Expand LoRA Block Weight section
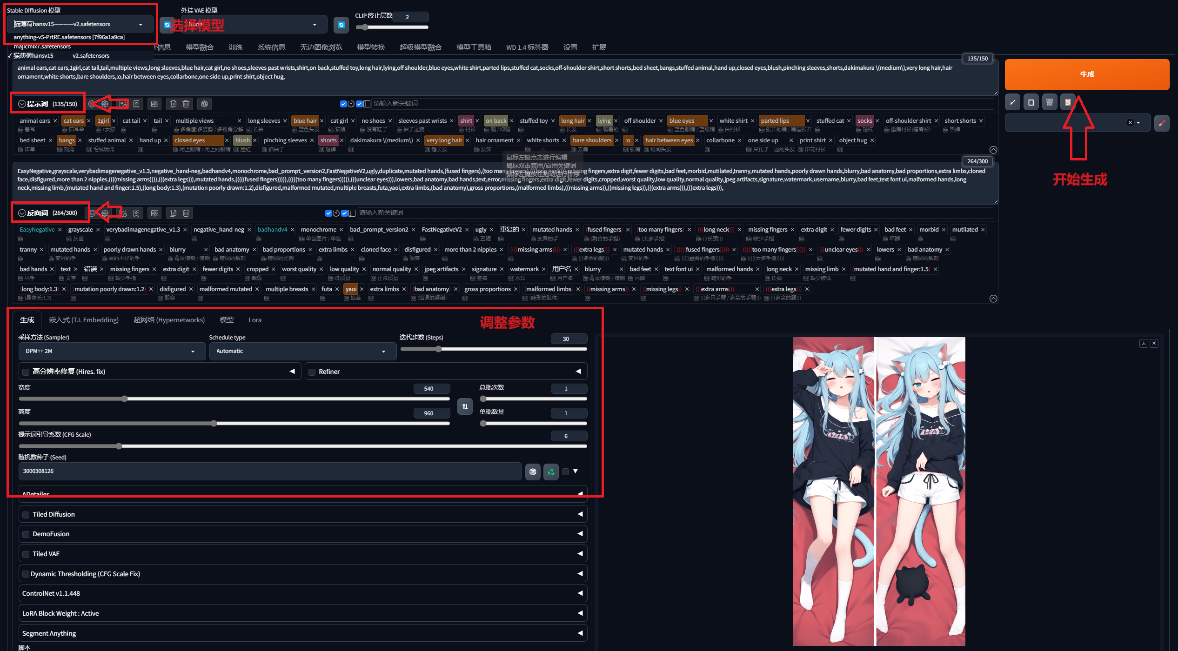The image size is (1178, 651). [x=302, y=613]
